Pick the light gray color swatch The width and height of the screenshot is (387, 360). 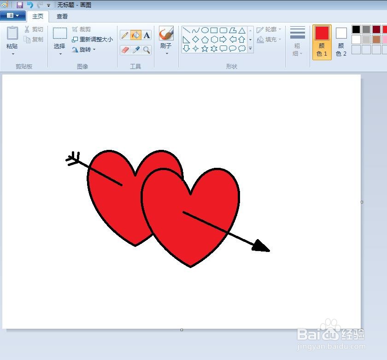(366, 40)
